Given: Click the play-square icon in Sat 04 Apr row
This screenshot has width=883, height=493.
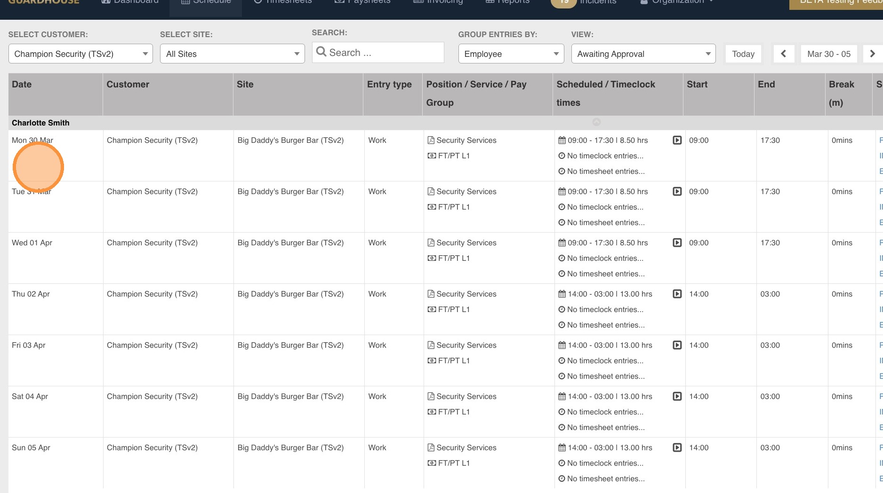Looking at the screenshot, I should tap(677, 396).
